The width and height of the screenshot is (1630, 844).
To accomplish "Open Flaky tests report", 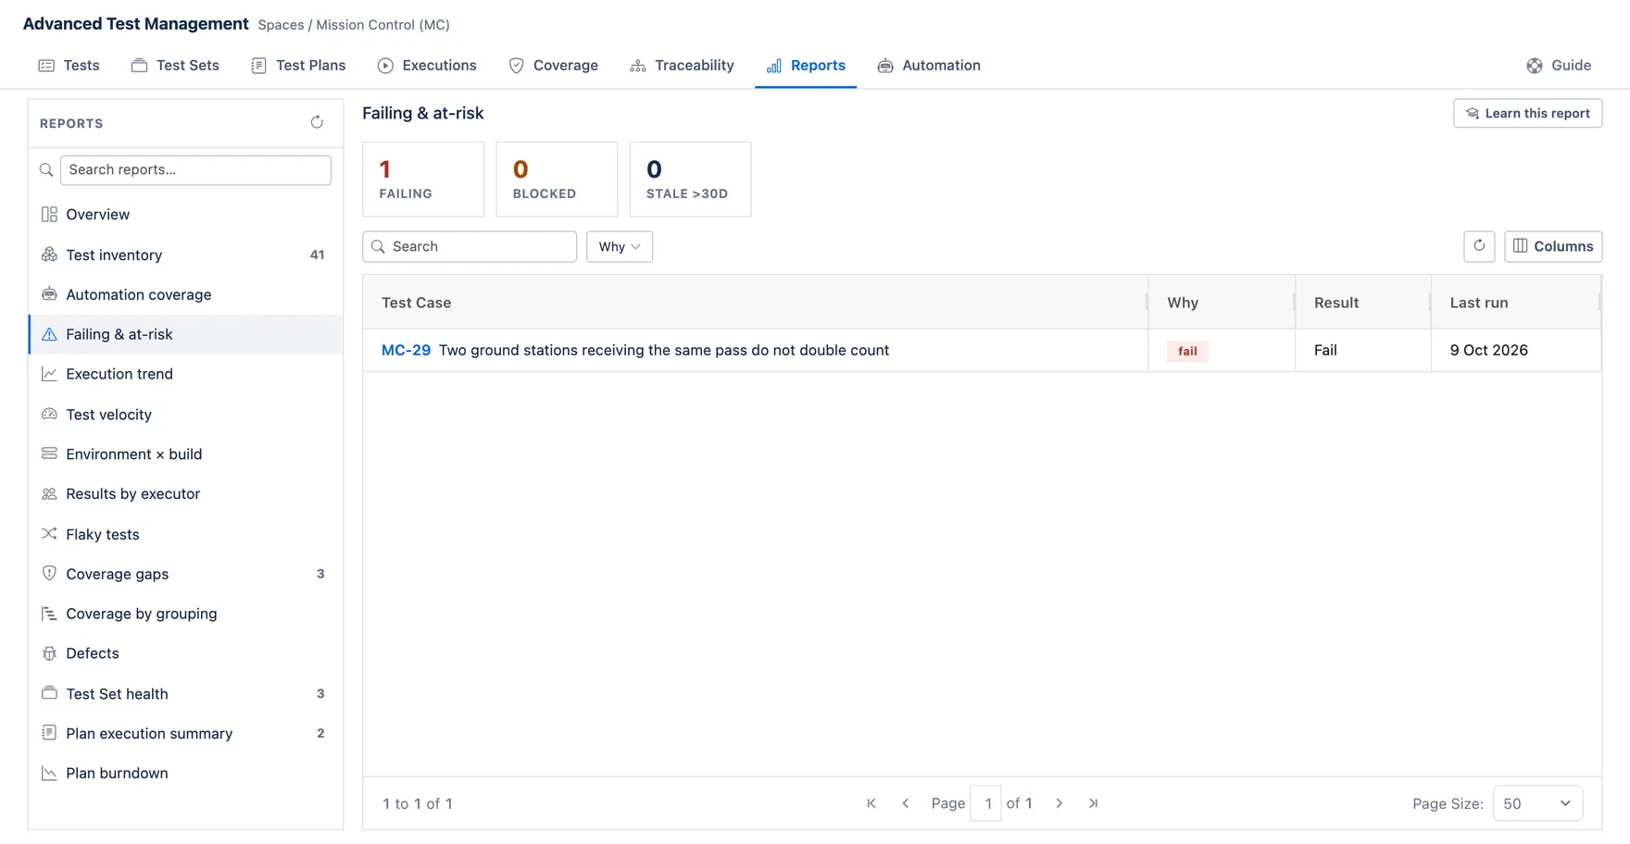I will 186,534.
